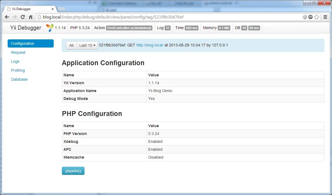Click the 1.1.14 version in toolbar
The width and height of the screenshot is (332, 195).
60,28
